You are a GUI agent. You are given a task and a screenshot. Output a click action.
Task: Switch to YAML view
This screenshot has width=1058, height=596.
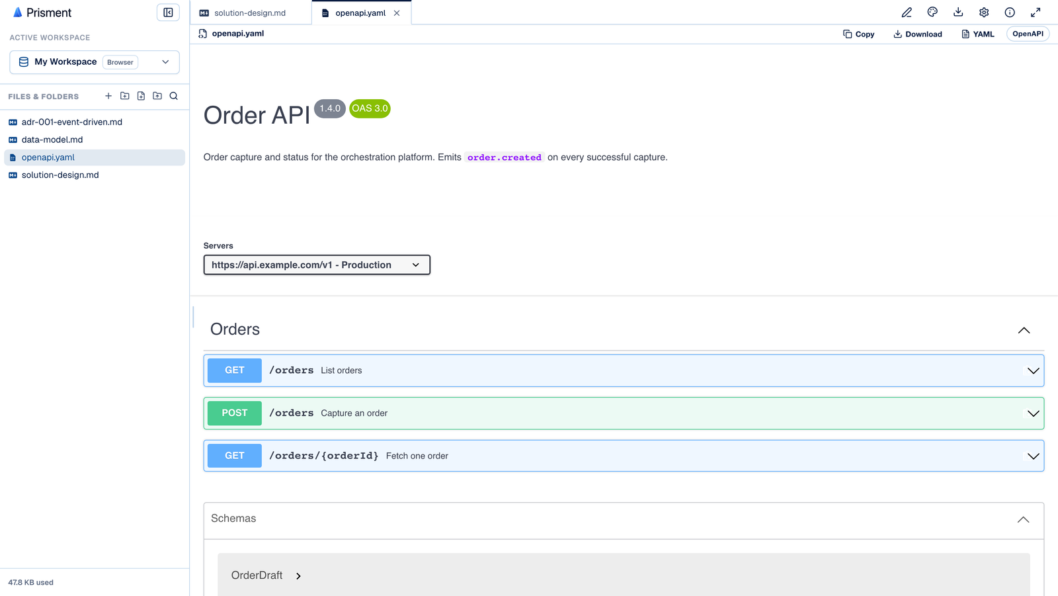[978, 34]
